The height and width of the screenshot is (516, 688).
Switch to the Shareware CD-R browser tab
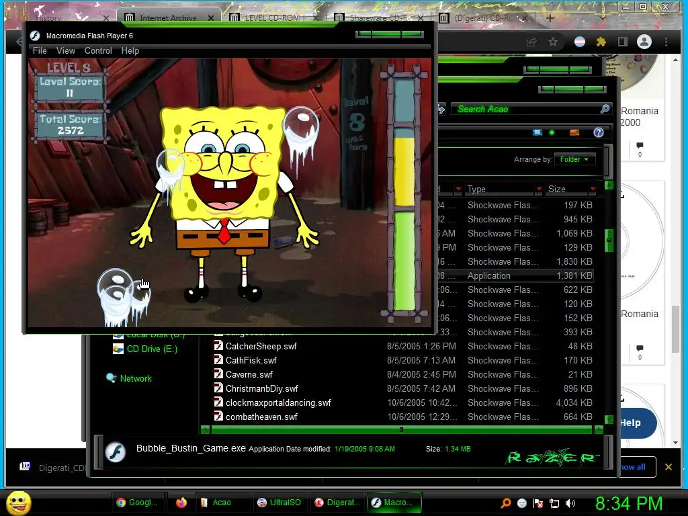(x=378, y=17)
